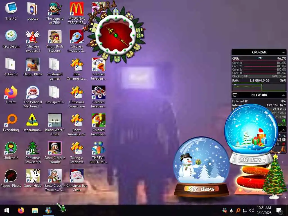Select the RAM usage graph
This screenshot has height=216, width=288.
(x=259, y=87)
